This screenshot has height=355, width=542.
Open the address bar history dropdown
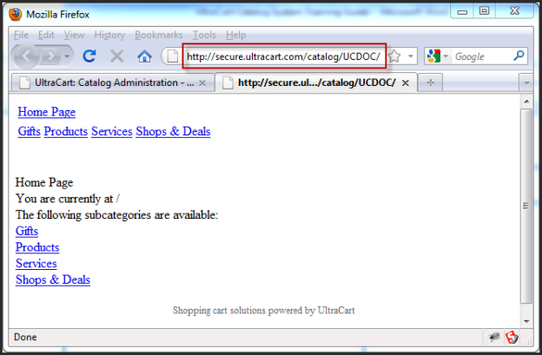411,56
